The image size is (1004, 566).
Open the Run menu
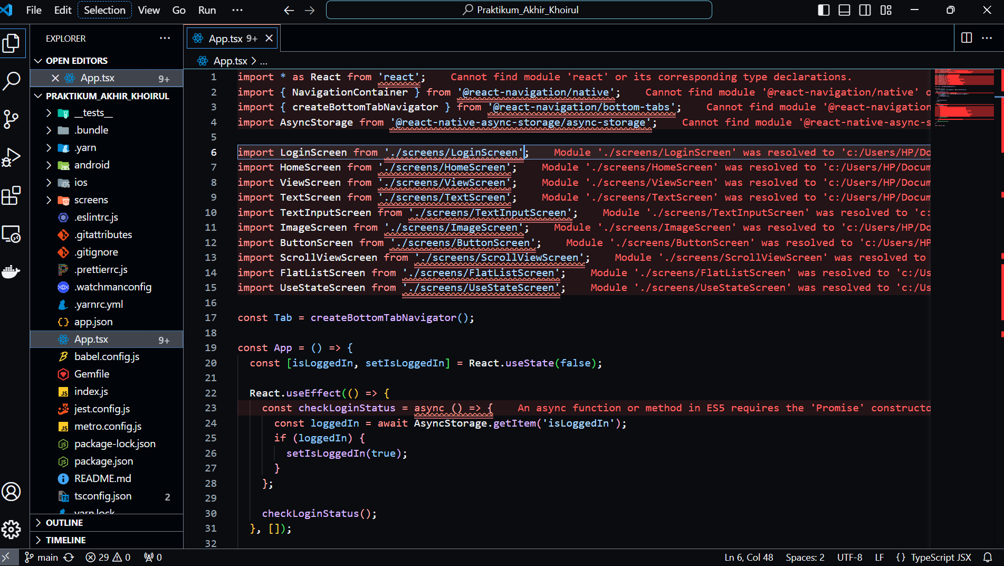207,10
